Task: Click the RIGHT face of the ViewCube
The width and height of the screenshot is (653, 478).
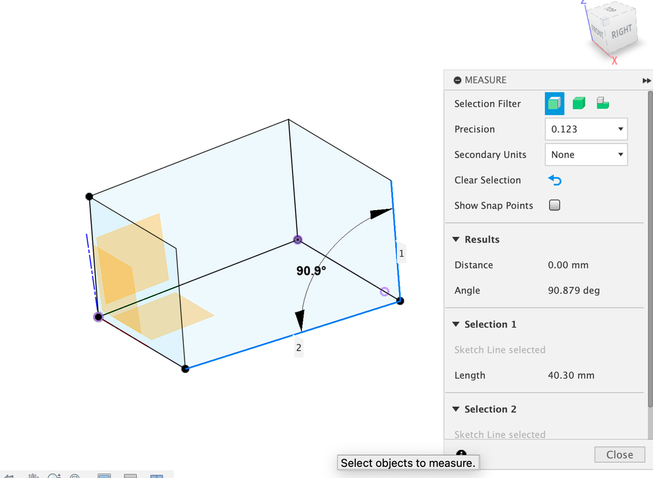Action: pos(622,31)
